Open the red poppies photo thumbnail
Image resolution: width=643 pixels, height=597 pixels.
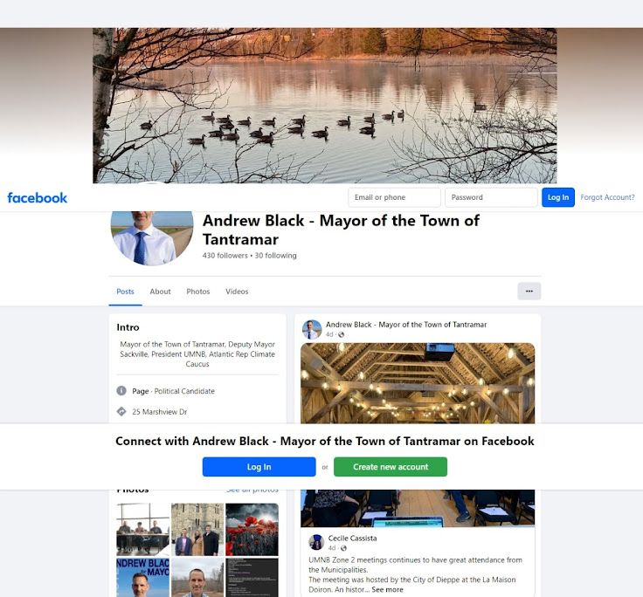point(252,530)
